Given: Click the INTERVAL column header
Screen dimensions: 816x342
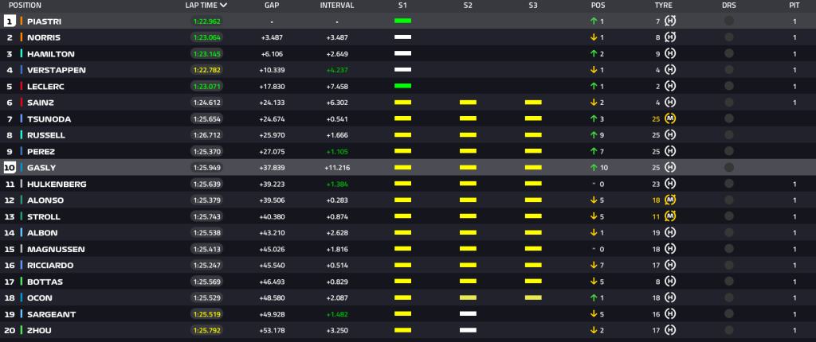Looking at the screenshot, I should click(x=337, y=6).
